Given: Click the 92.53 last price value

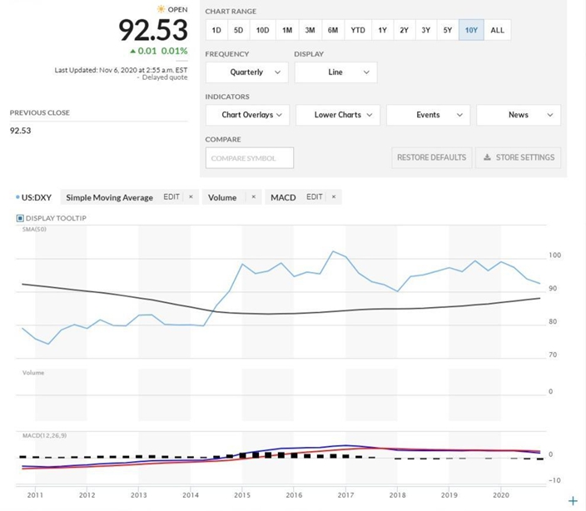Looking at the screenshot, I should point(153,30).
